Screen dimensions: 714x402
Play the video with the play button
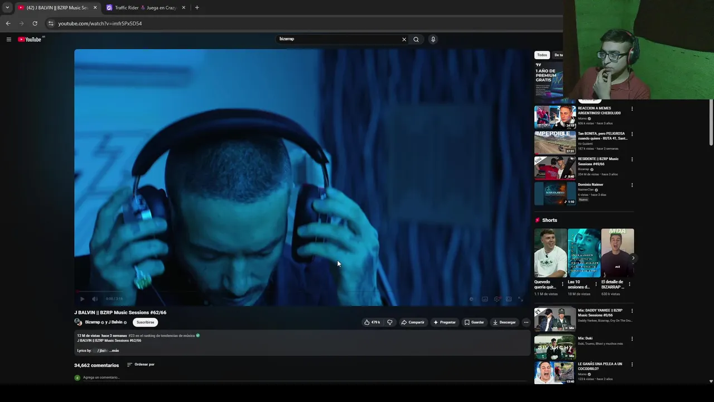83,299
